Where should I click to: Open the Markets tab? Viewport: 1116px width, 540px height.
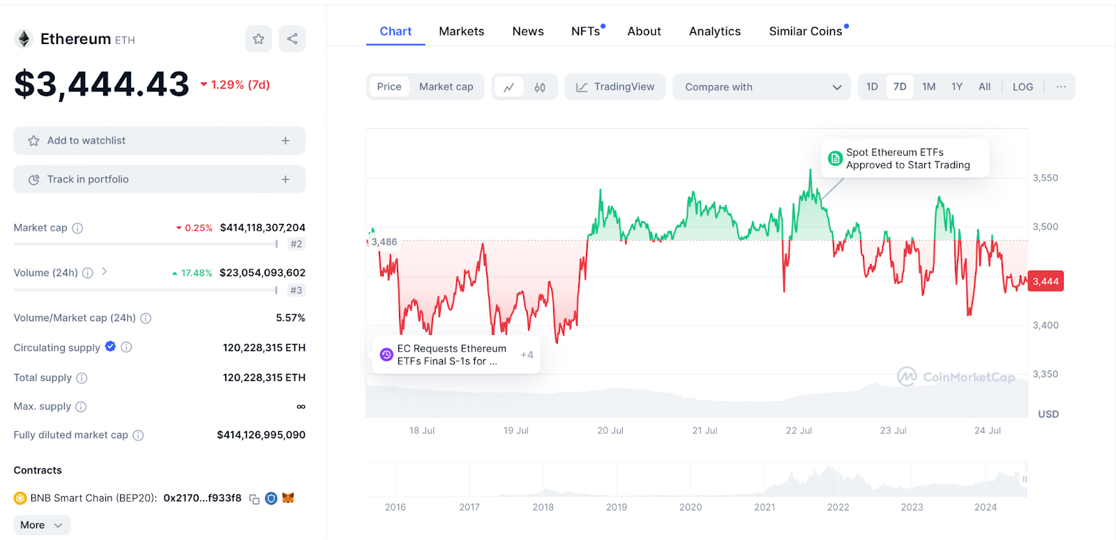pos(461,31)
